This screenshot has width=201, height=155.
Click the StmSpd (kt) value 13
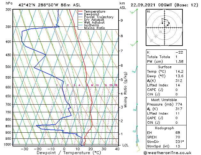(178, 146)
